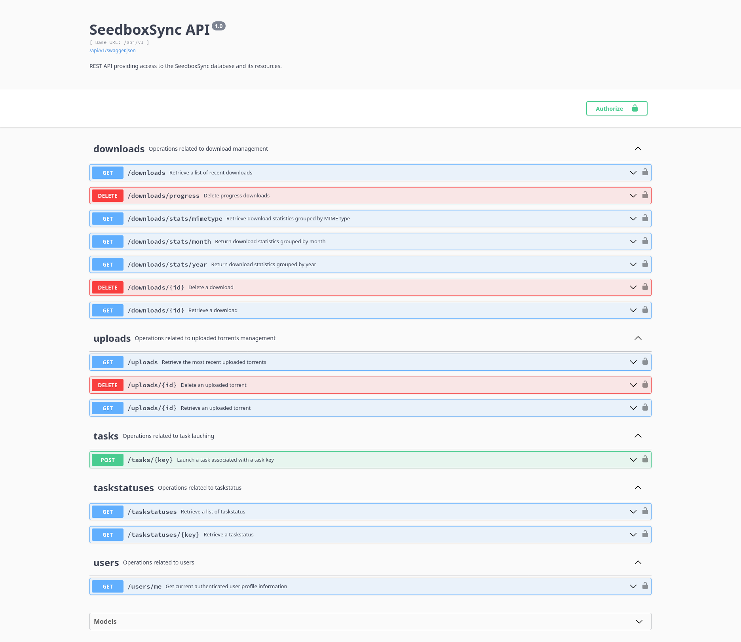This screenshot has height=642, width=741.
Task: Expand /downloads/stats/mimetype chevron
Action: point(633,219)
